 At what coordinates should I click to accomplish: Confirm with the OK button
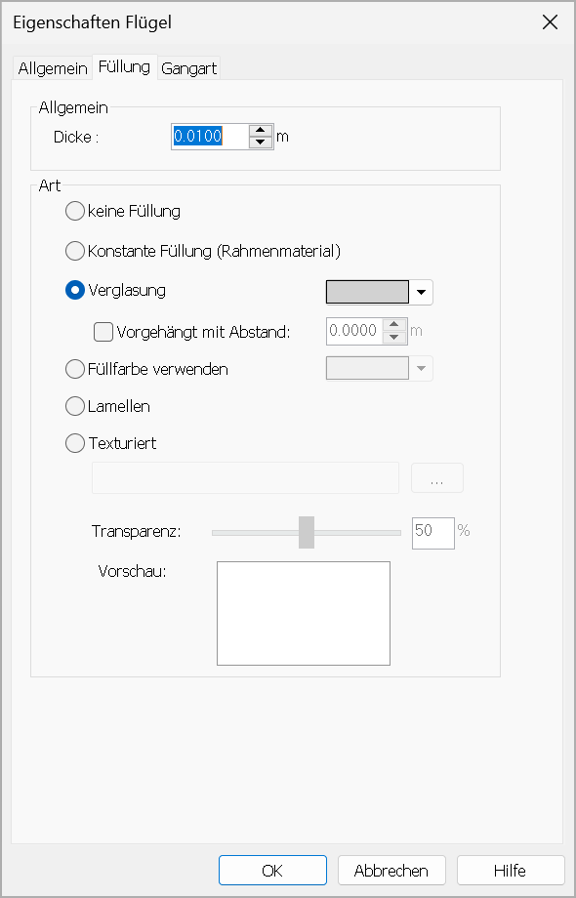[x=272, y=871]
